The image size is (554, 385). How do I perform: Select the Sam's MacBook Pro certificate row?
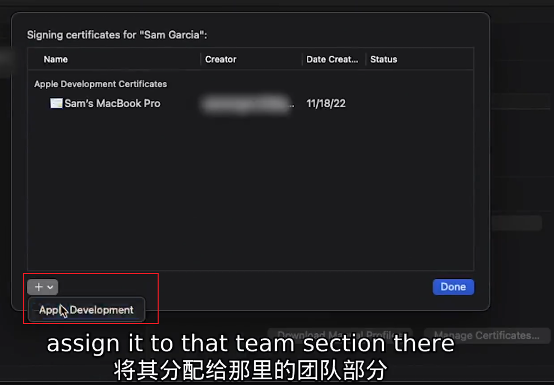(250, 104)
